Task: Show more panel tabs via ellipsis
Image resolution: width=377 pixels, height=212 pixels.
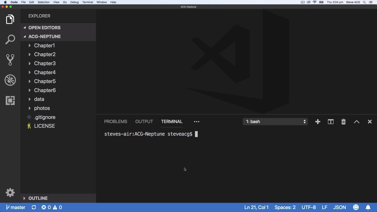Action: (196, 122)
